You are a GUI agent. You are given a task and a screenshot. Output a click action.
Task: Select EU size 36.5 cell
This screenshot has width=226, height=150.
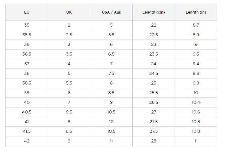27,54
